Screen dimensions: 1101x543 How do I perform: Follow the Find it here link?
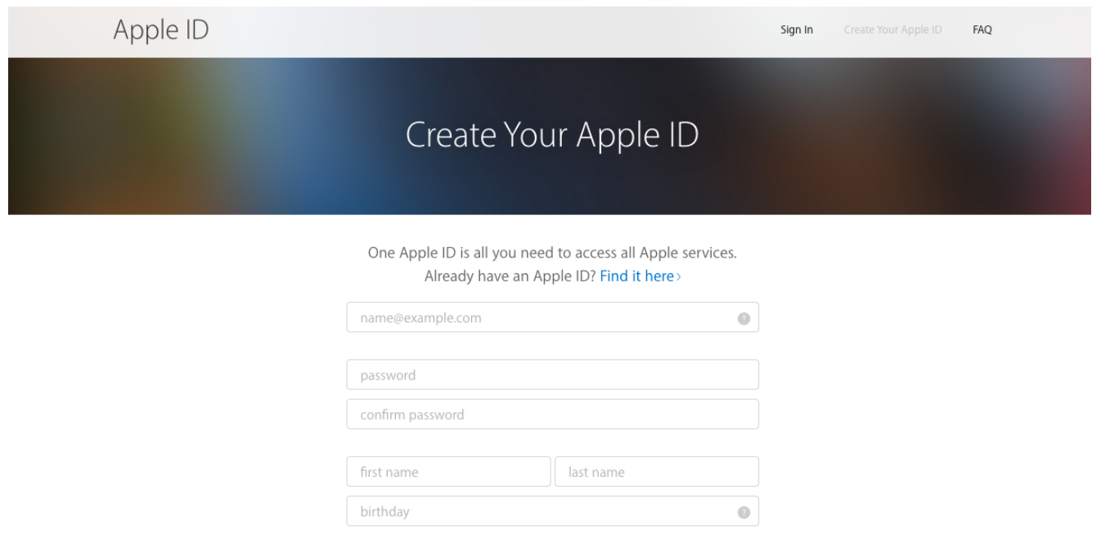tap(640, 276)
